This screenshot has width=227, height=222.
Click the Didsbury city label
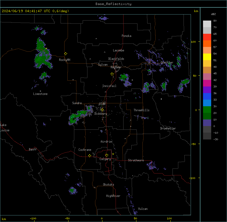(101, 114)
